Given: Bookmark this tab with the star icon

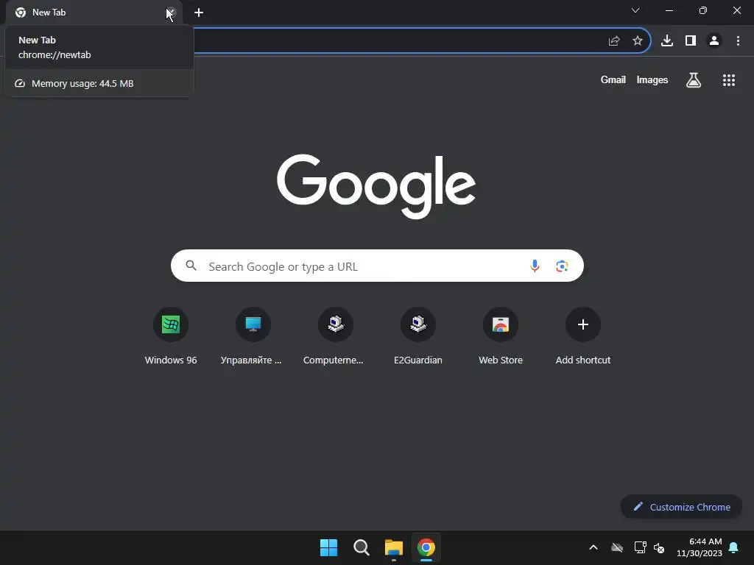Looking at the screenshot, I should tap(638, 41).
